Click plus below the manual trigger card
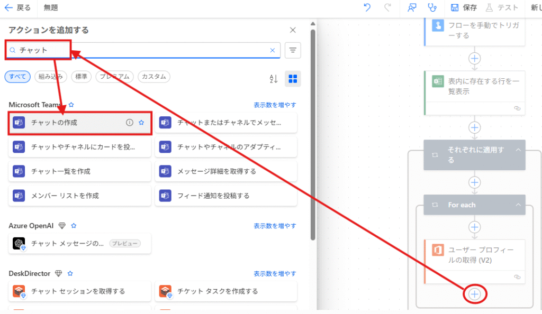542x314 pixels. 475,58
